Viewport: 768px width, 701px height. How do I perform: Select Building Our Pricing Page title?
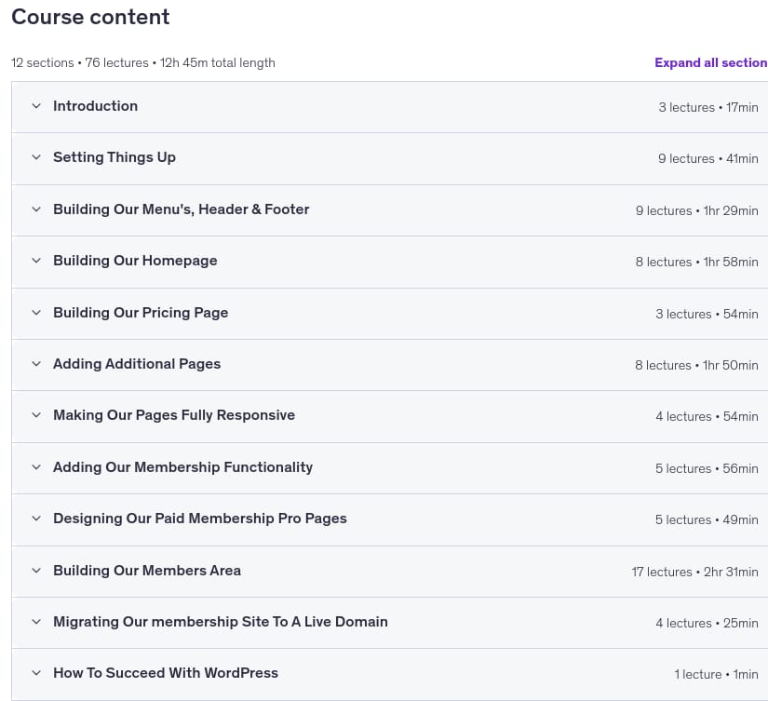[x=141, y=313]
